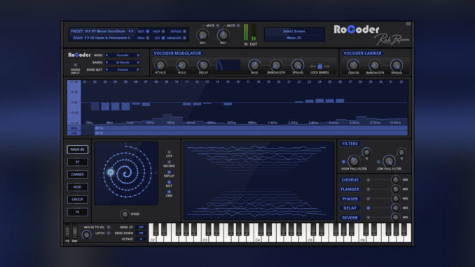This screenshot has width=475, height=267.
Task: Click the carrier Spread knob
Action: 397,65
